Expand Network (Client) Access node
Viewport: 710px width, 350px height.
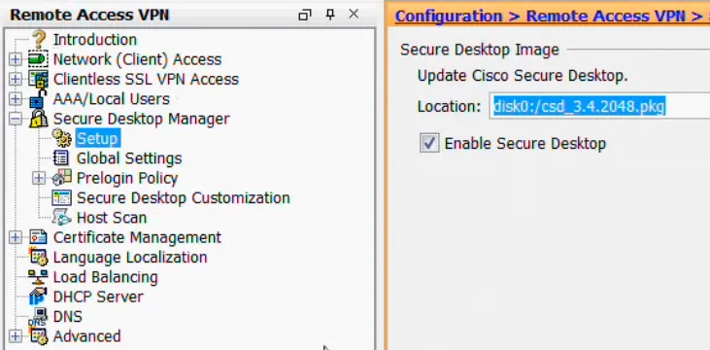click(16, 59)
